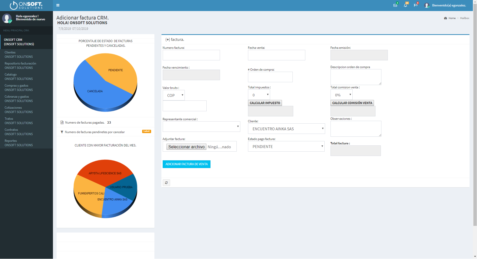477x259 pixels.
Task: Open the bell alerts icon
Action: click(x=405, y=5)
